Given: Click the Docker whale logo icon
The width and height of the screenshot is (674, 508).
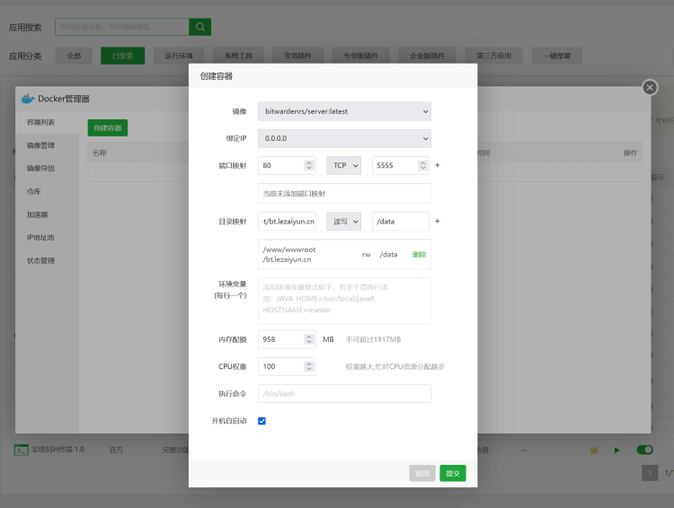Looking at the screenshot, I should pyautogui.click(x=28, y=99).
